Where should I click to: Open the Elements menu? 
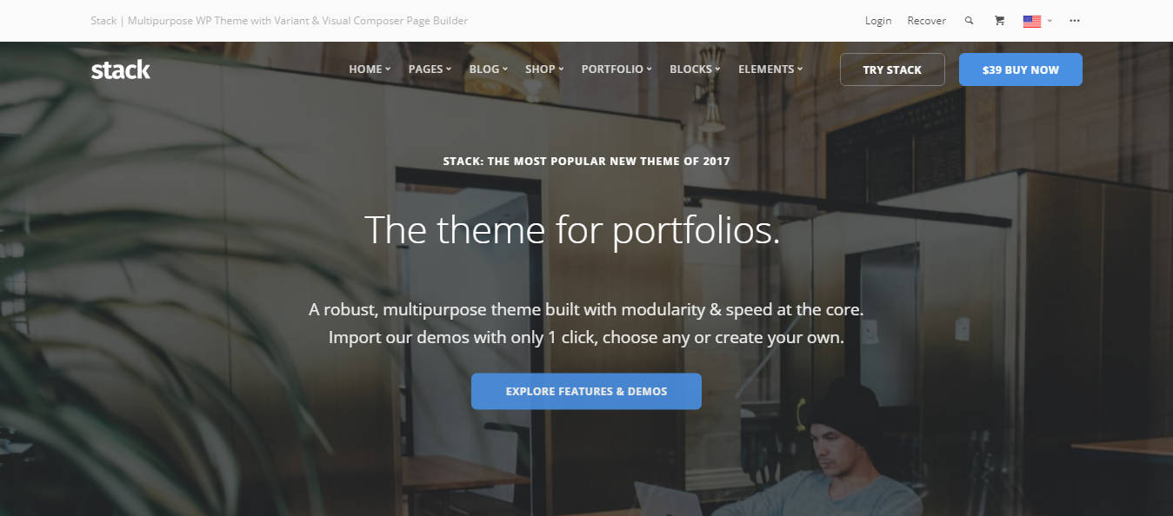point(770,69)
